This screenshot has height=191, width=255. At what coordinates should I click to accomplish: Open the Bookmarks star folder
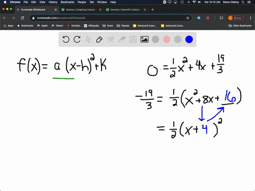click(x=25, y=25)
